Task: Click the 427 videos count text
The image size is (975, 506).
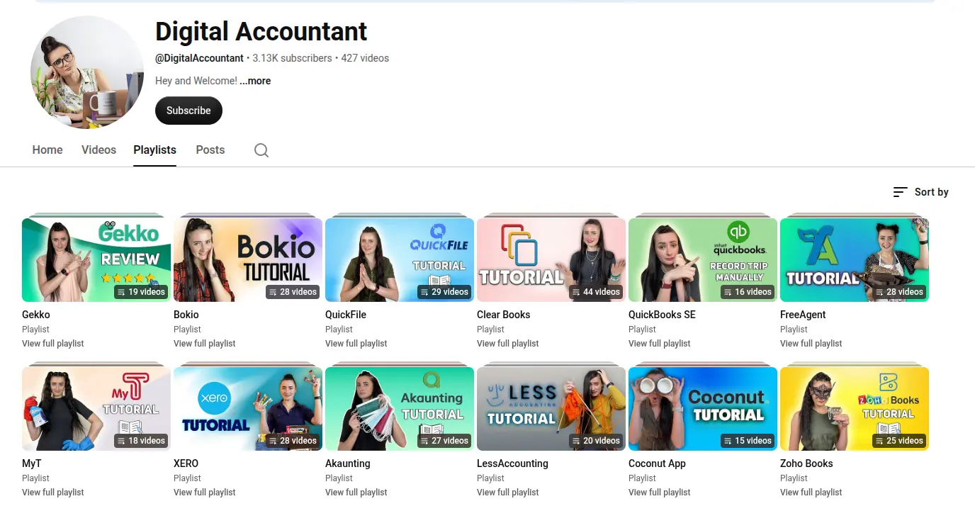Action: 365,58
